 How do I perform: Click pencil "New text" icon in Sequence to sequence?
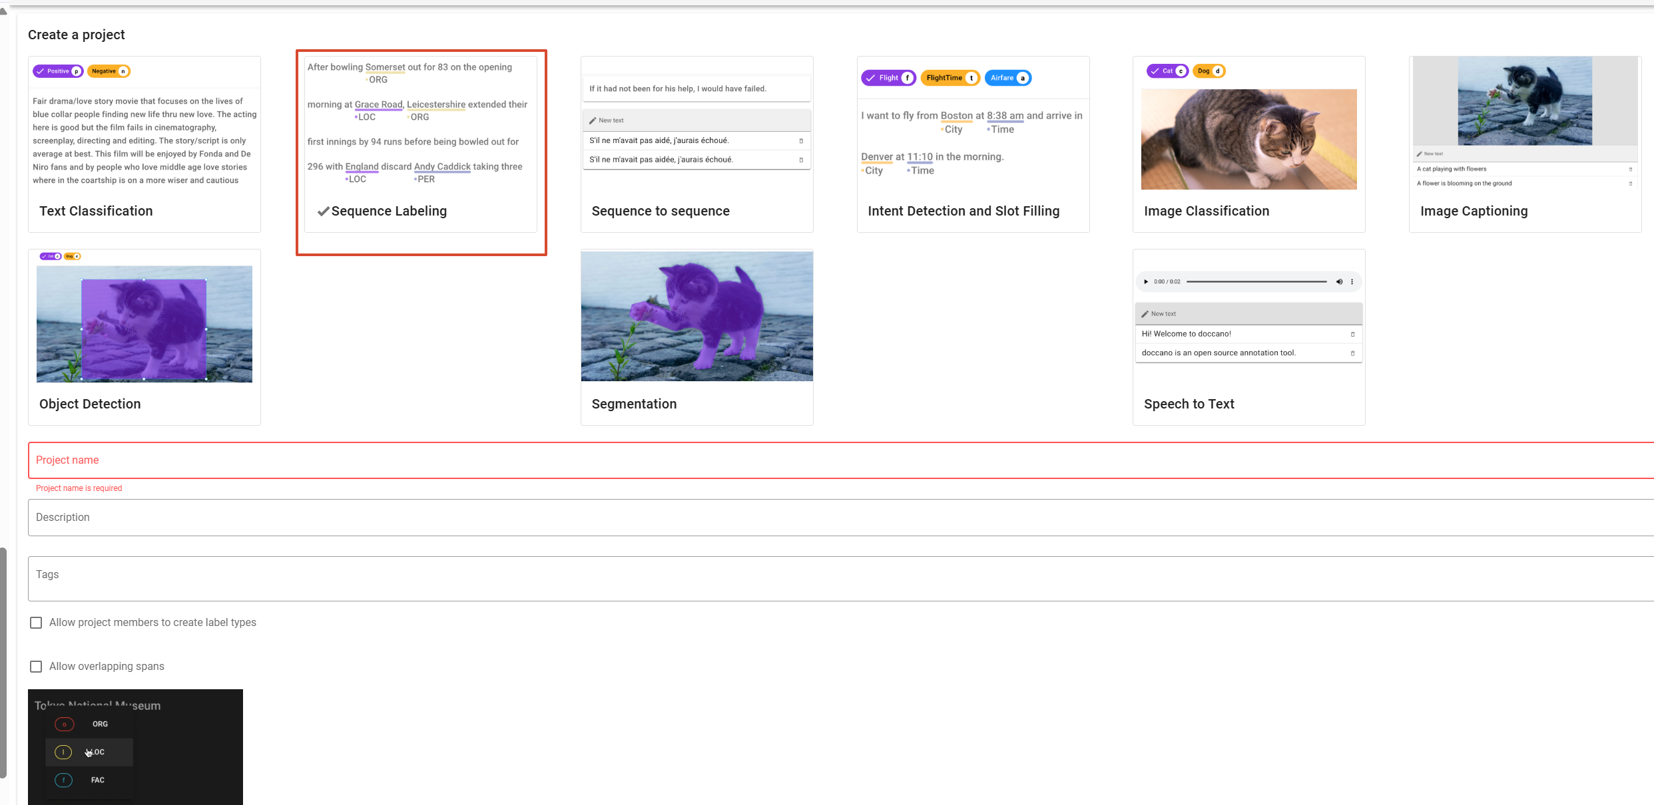[593, 120]
